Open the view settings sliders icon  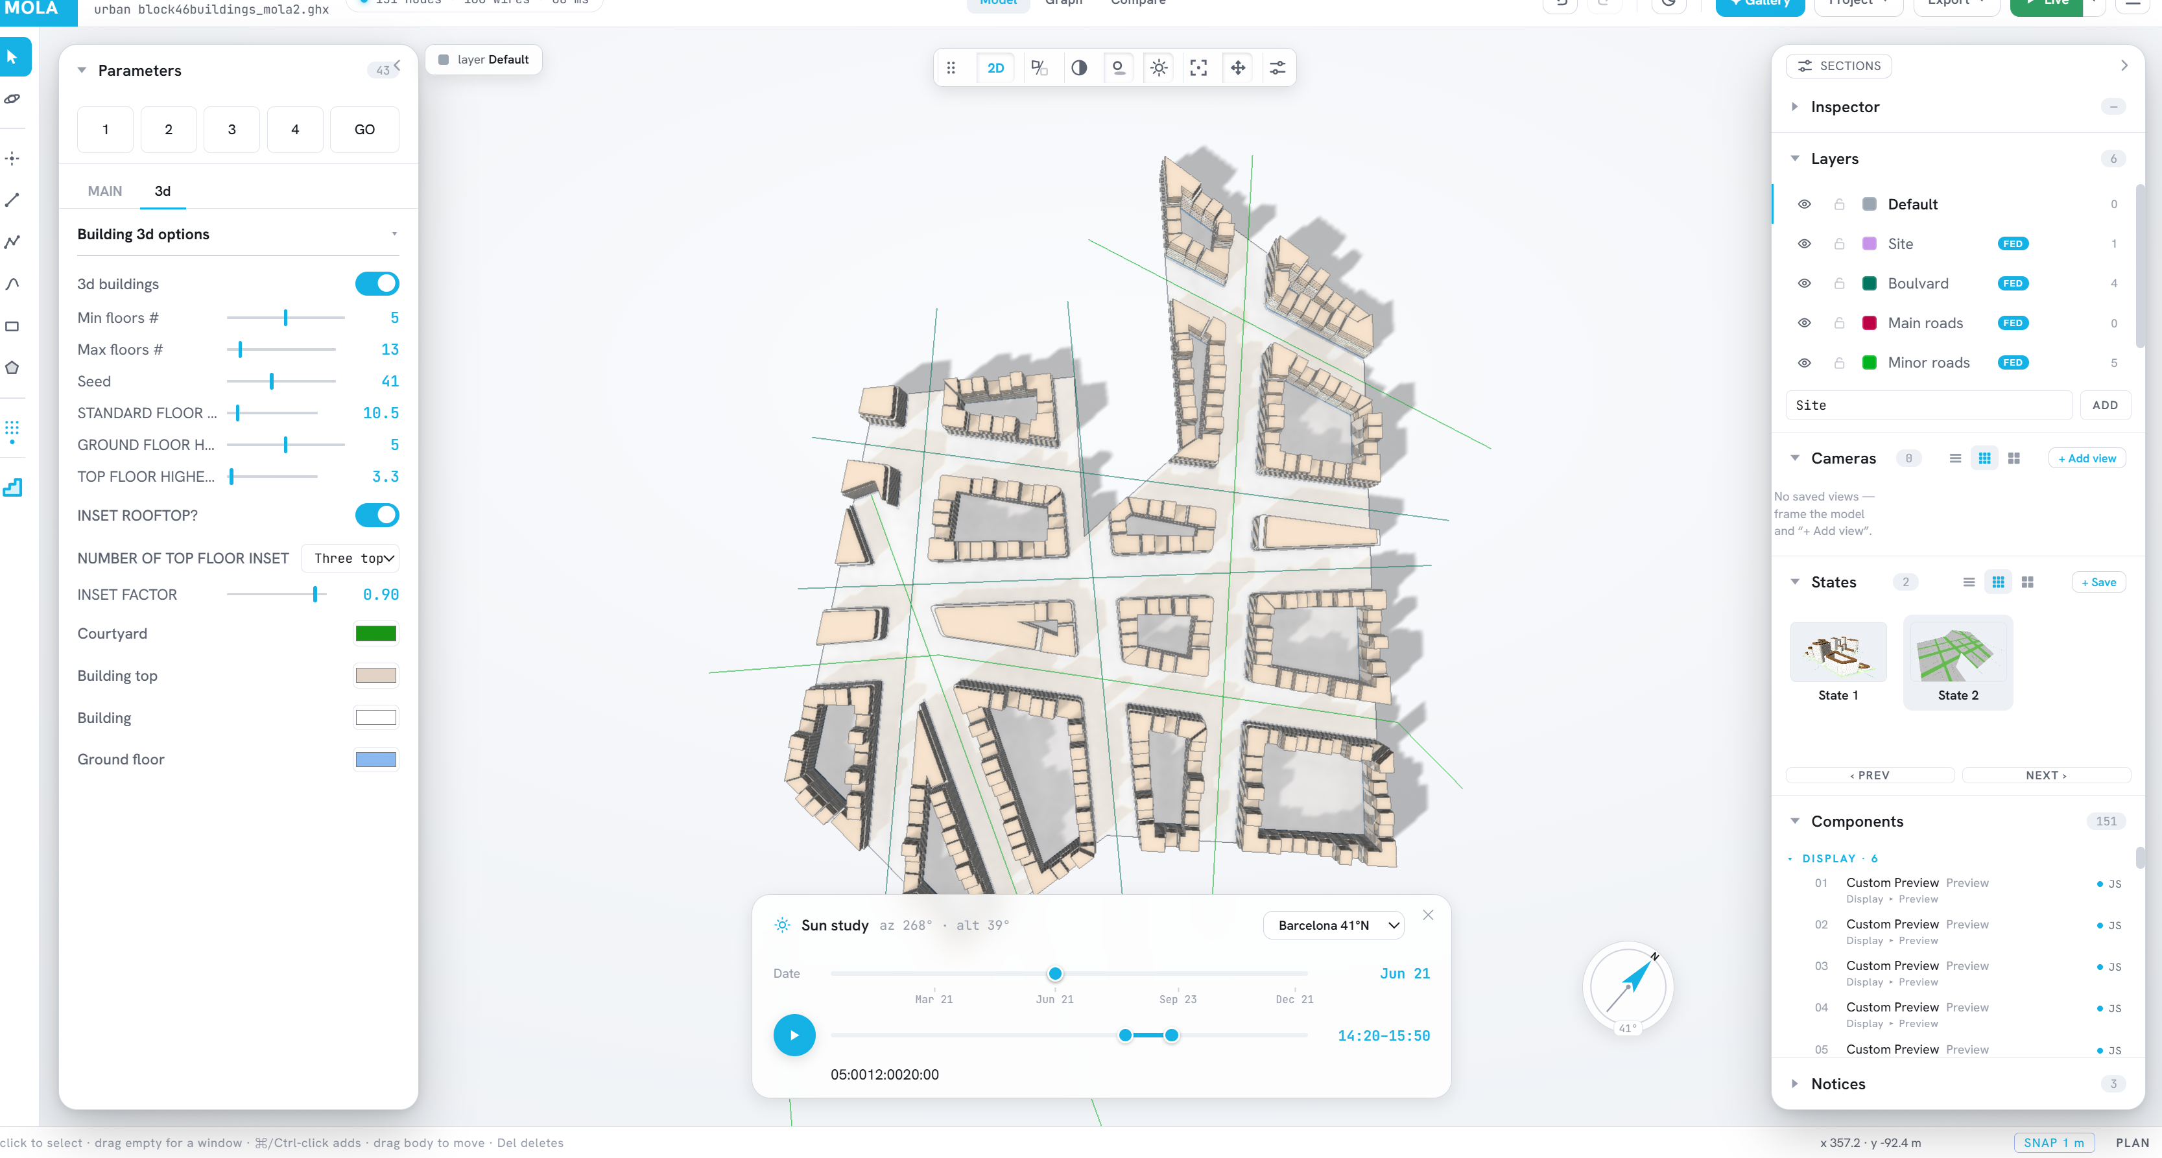[1277, 68]
